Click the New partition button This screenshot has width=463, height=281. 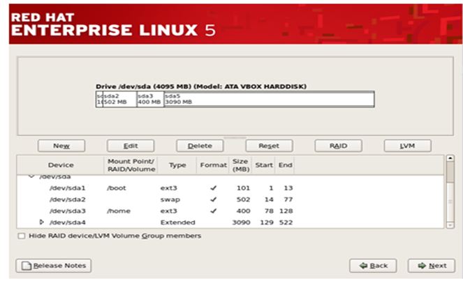(x=61, y=146)
